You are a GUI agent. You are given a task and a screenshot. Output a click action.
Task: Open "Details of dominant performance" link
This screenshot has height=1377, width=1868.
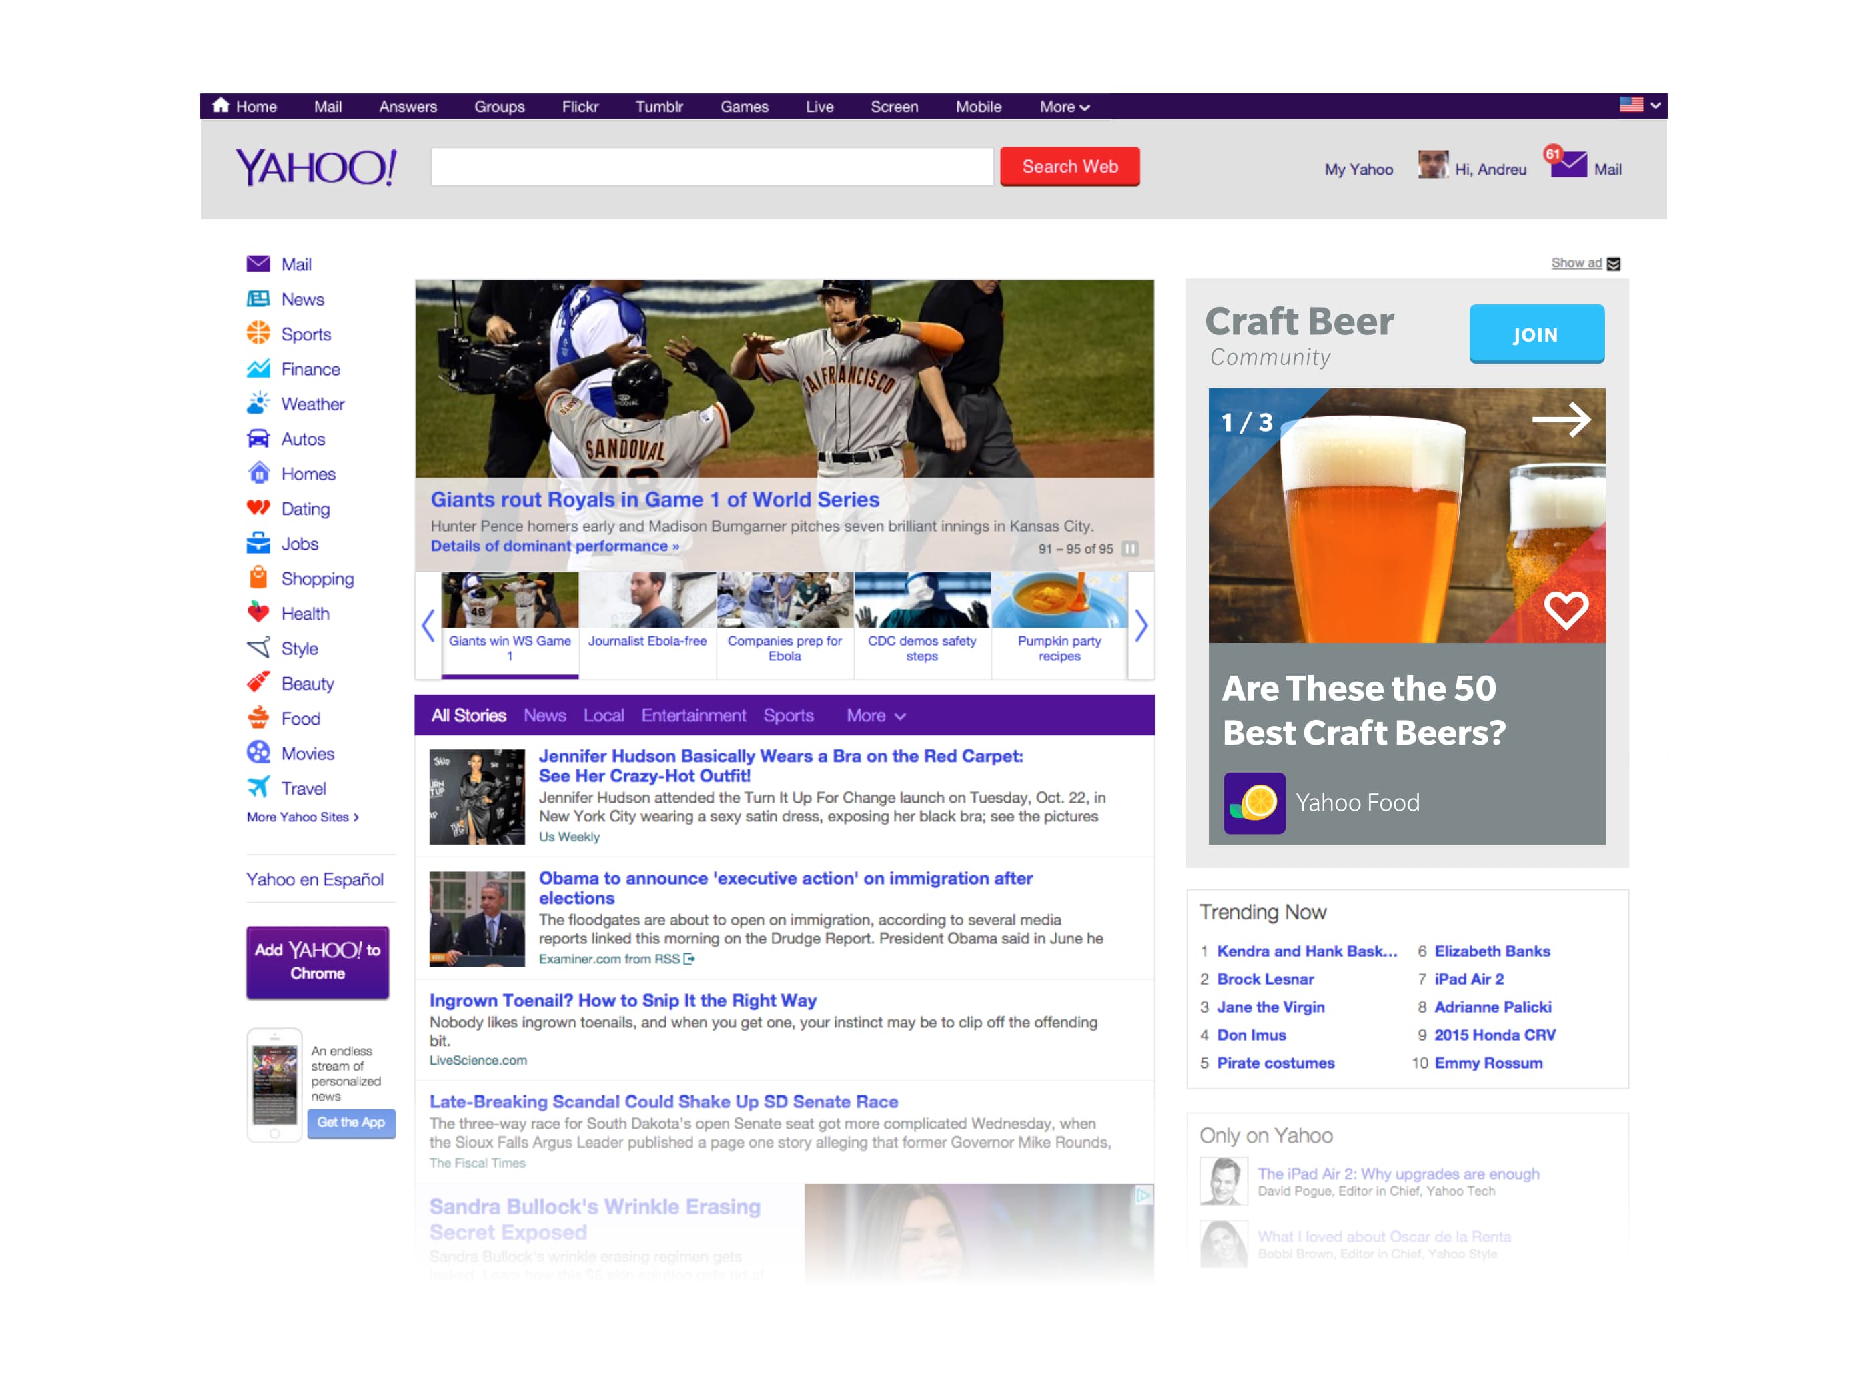[554, 546]
